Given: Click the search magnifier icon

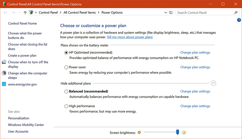Looking at the screenshot, I should (x=236, y=13).
